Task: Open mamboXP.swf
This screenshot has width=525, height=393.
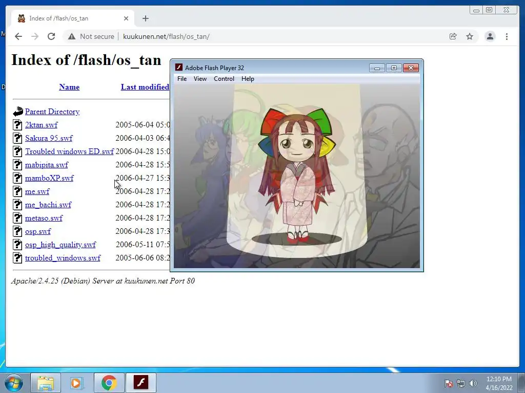Action: (49, 178)
